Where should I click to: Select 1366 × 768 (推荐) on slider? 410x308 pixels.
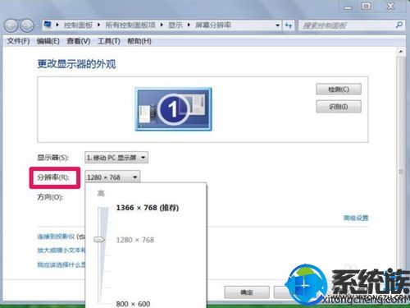(148, 208)
